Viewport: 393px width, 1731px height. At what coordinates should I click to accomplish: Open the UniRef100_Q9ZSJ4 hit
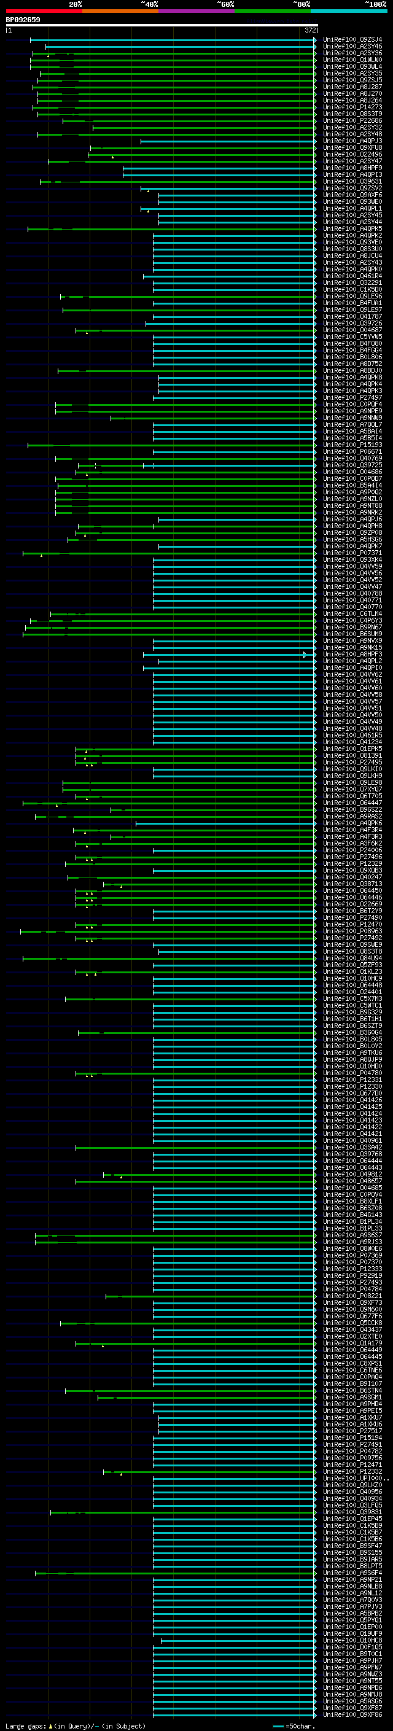(352, 40)
